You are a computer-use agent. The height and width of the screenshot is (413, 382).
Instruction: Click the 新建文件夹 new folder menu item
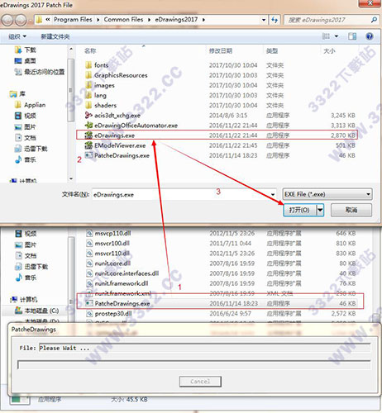coord(55,36)
